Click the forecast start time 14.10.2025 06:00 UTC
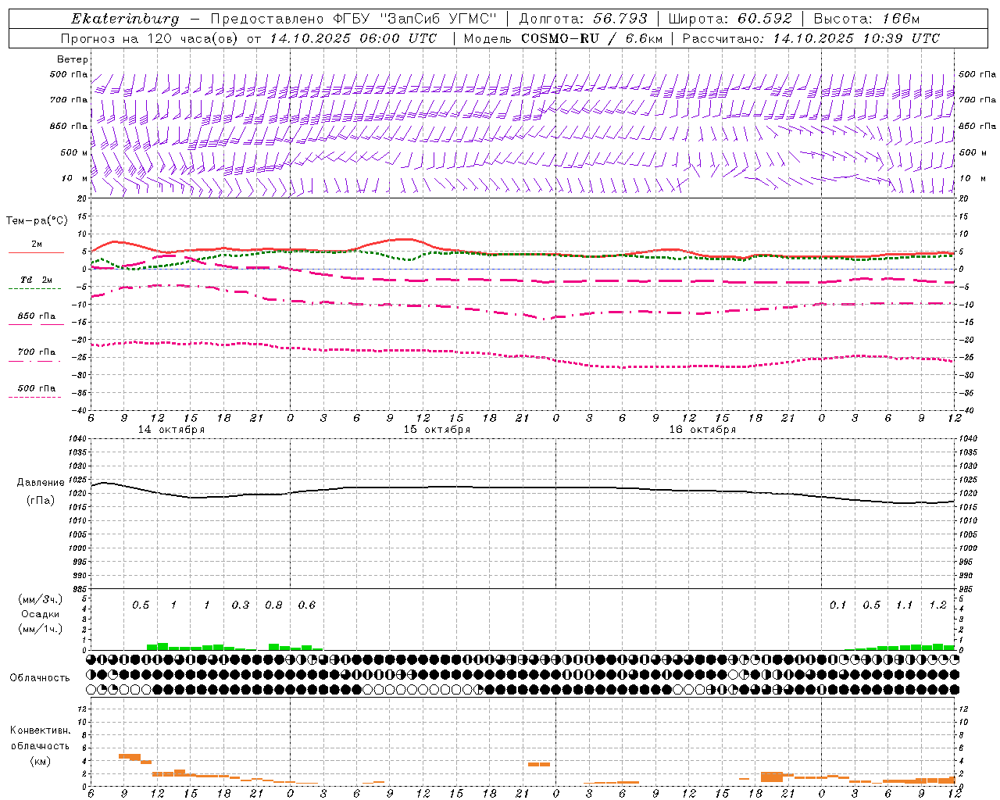 (x=353, y=38)
